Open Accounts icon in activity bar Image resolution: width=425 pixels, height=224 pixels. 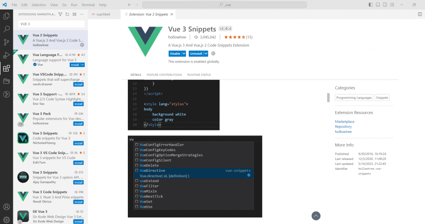tap(7, 207)
